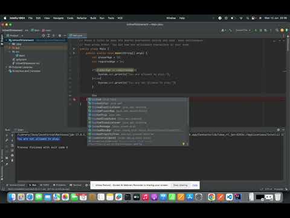Click the pin tab icon in Run panel
290x218 pixels.
[7, 164]
